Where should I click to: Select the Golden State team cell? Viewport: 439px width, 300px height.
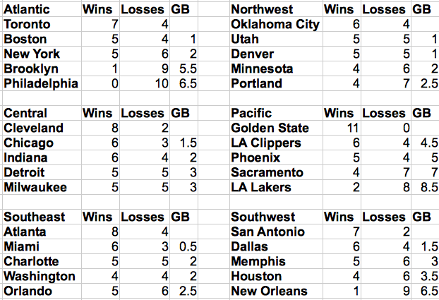(x=270, y=128)
